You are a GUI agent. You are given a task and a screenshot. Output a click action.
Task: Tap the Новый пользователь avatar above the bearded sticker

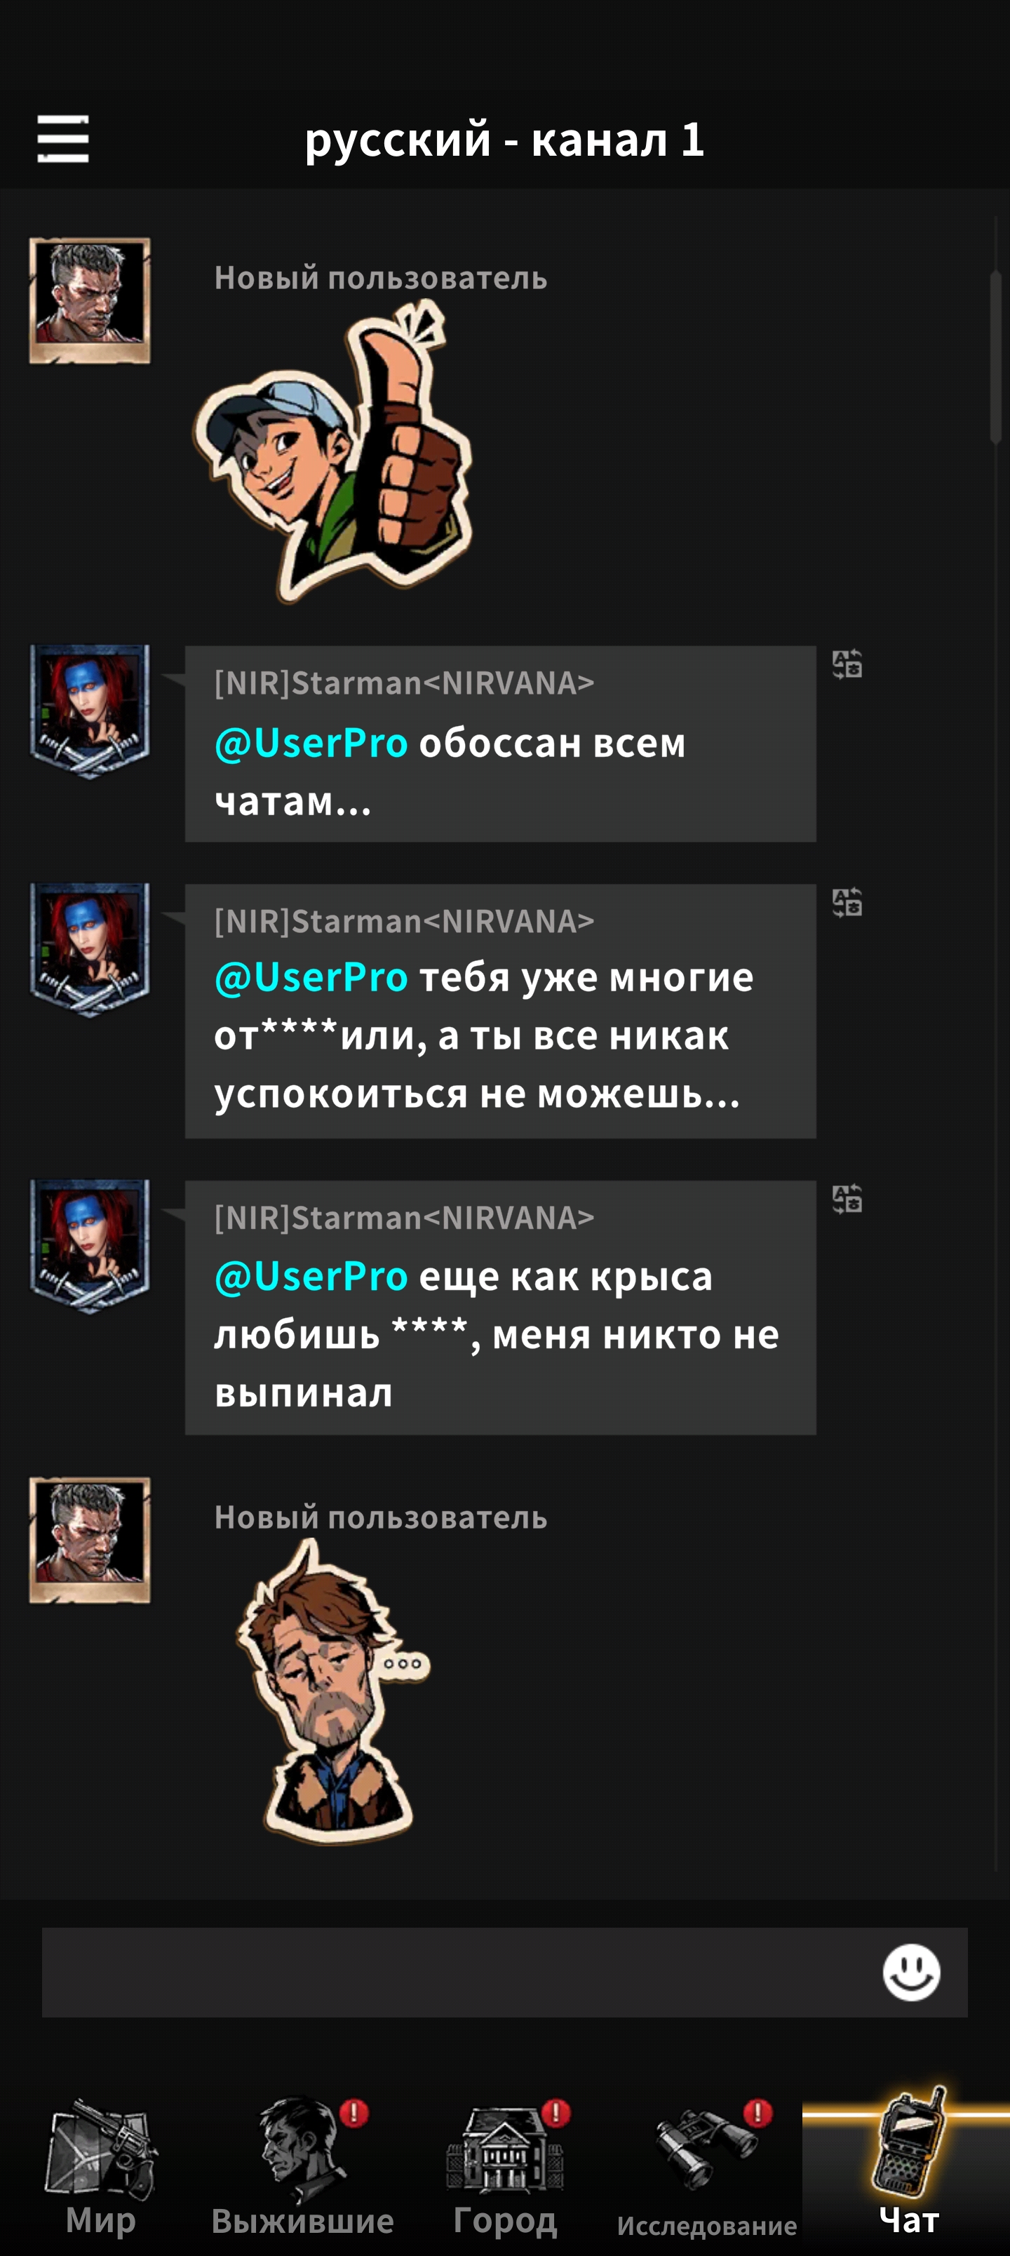[x=89, y=1540]
